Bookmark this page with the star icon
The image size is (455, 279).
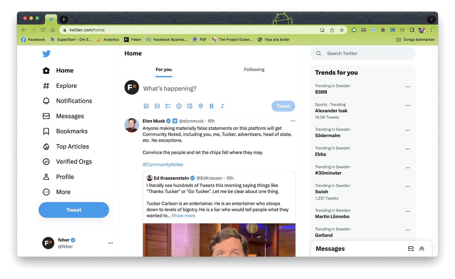(342, 30)
